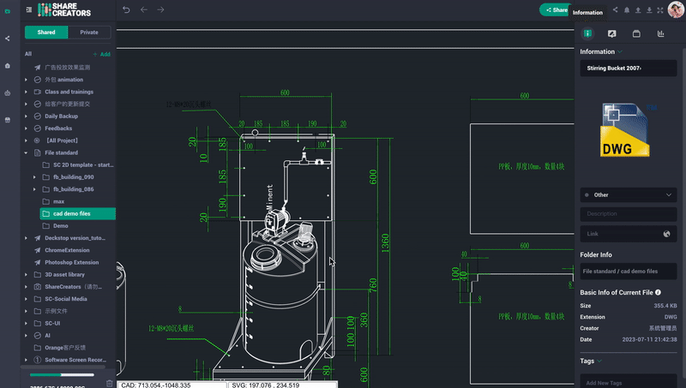The width and height of the screenshot is (686, 388).
Task: Open the AI robot icon in left rail
Action: pos(8,93)
